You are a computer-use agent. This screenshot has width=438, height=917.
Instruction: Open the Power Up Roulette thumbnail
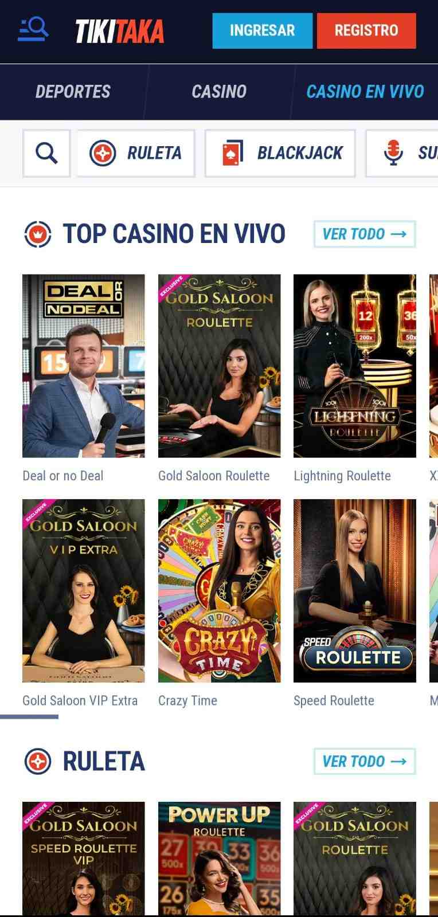(x=220, y=859)
